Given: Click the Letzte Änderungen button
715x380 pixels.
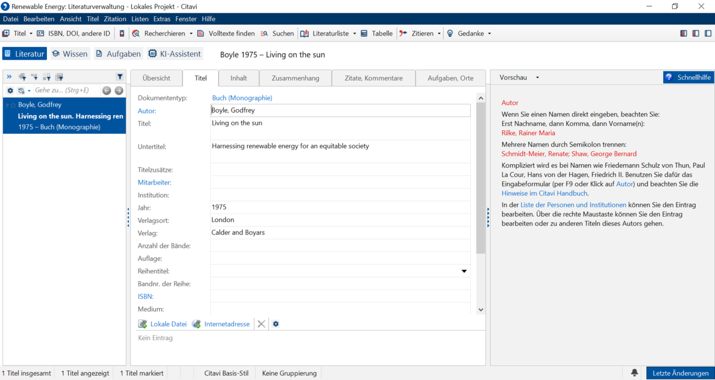Looking at the screenshot, I should [680, 373].
